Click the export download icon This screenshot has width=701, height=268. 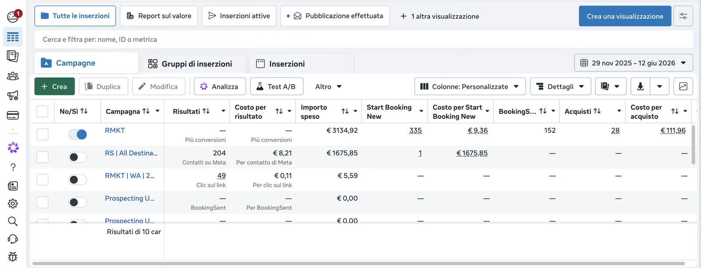click(640, 87)
